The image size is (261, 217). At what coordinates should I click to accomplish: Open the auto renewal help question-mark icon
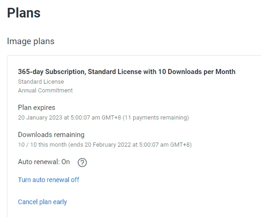[82, 163]
